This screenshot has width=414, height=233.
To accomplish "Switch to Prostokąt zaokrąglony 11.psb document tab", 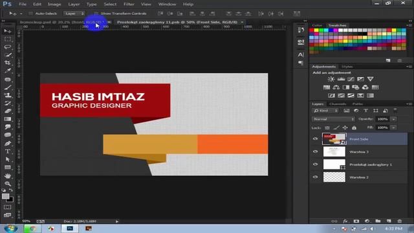I will tap(177, 22).
